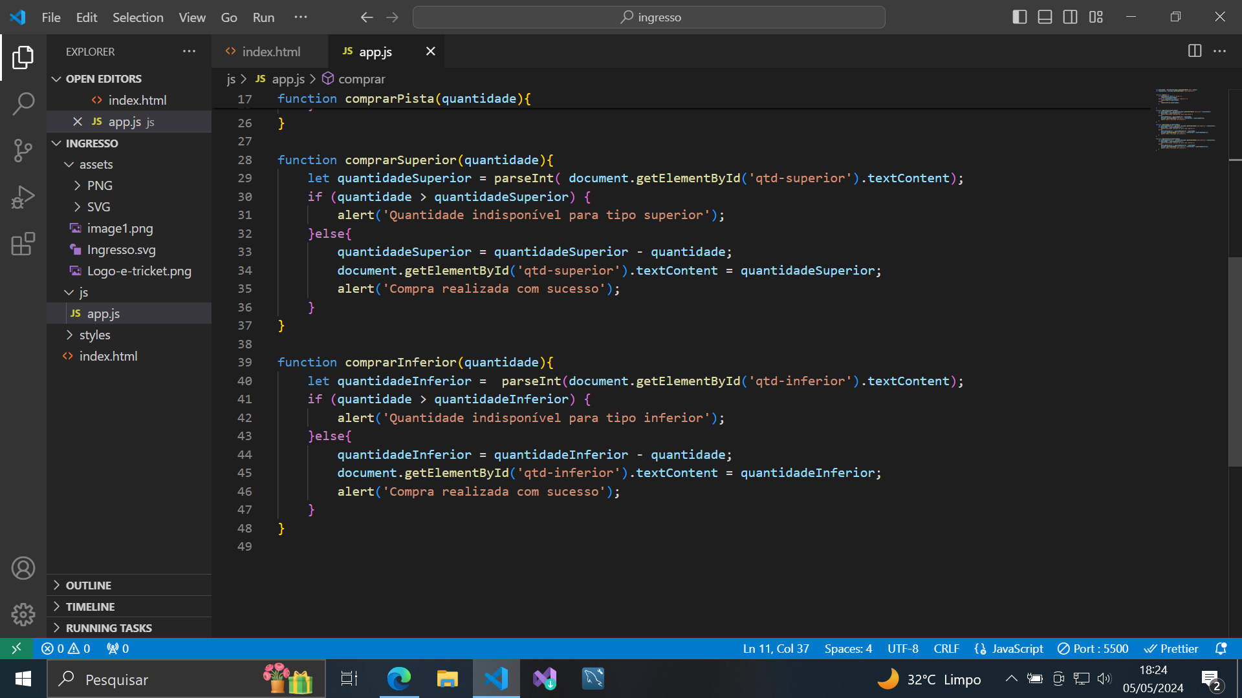Open the Accounts menu icon
The height and width of the screenshot is (698, 1242).
(x=23, y=568)
